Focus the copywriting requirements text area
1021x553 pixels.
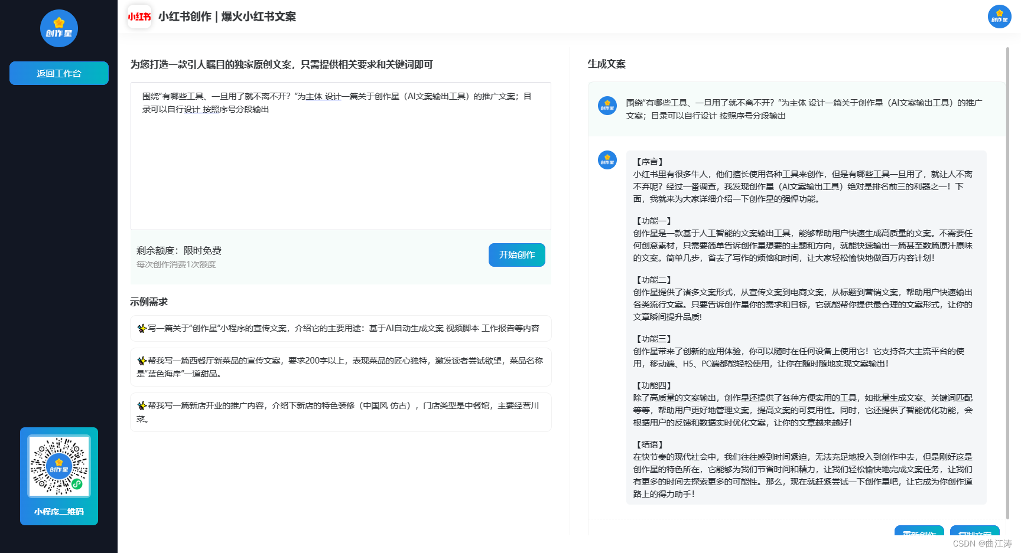coord(341,156)
